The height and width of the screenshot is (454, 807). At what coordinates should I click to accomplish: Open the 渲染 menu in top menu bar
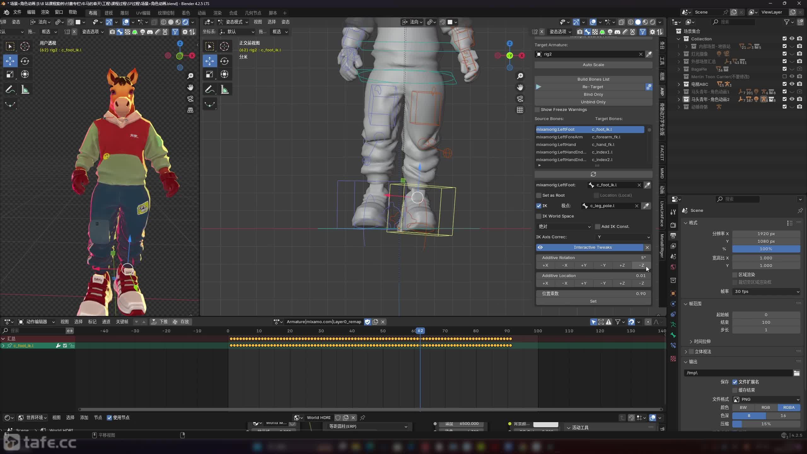(x=45, y=12)
